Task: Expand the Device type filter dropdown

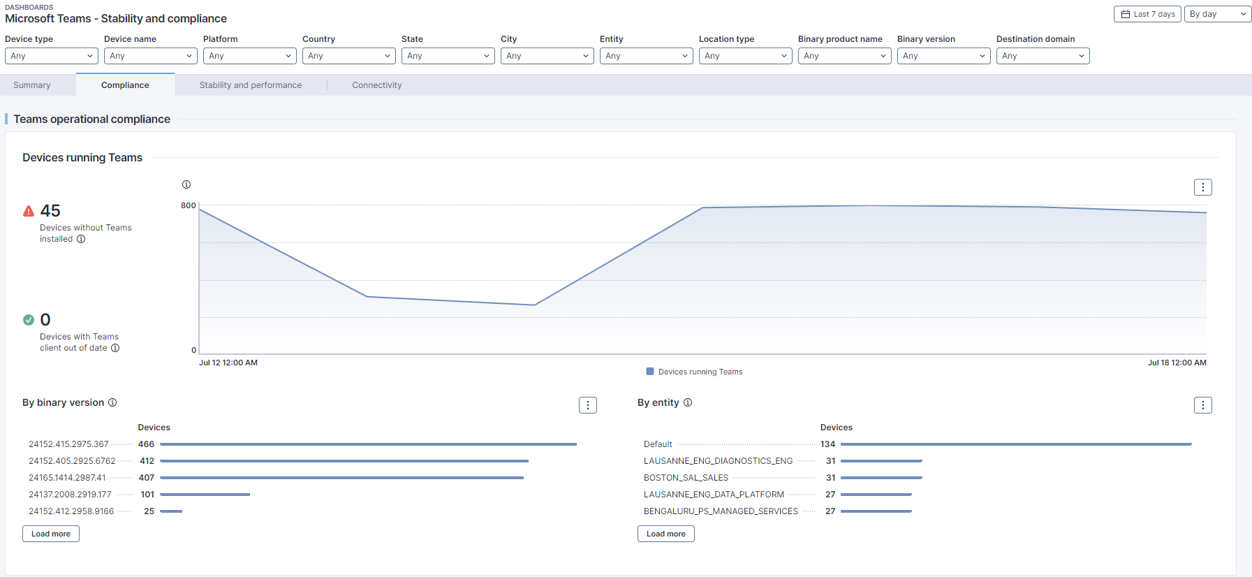Action: click(52, 56)
